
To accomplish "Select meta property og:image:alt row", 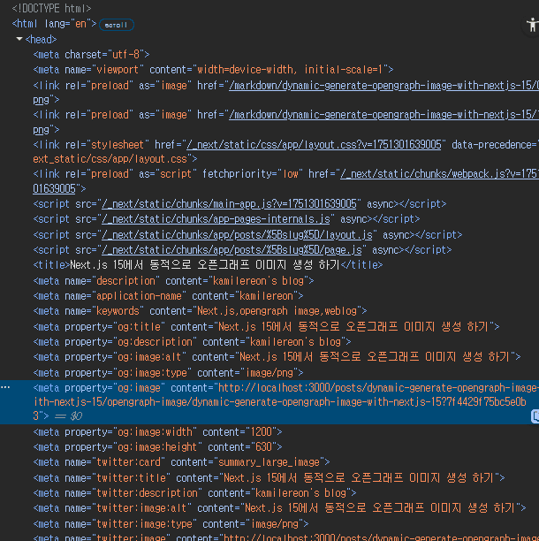I will tap(277, 357).
